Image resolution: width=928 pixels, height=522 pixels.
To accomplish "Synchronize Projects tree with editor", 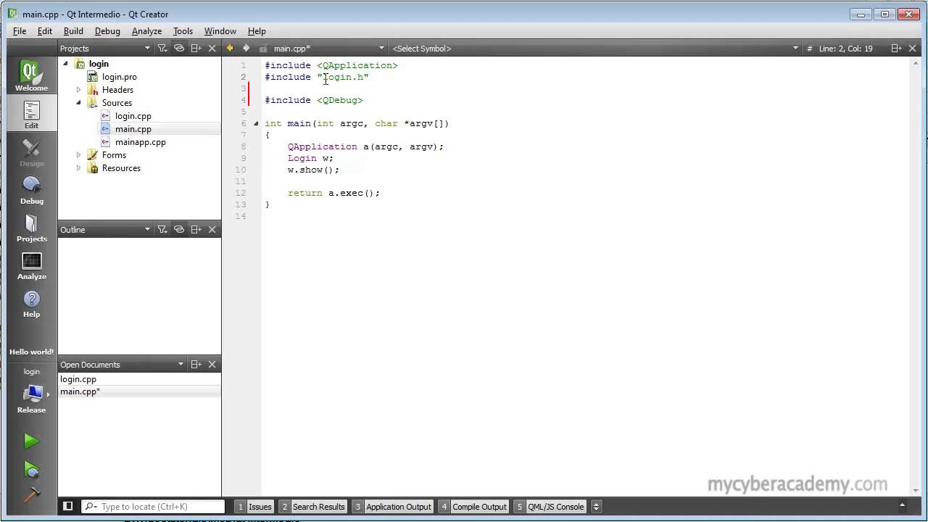I will tap(179, 48).
